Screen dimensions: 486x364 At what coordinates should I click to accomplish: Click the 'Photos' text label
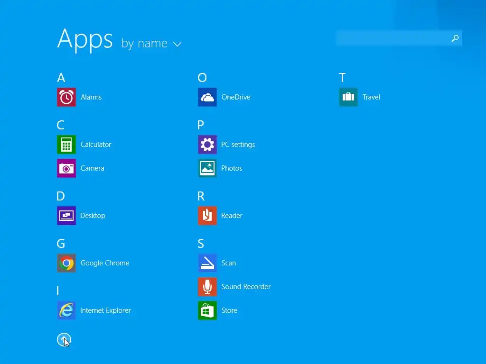click(232, 168)
